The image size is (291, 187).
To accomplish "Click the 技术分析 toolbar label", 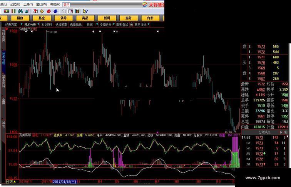I will [x=30, y=25].
